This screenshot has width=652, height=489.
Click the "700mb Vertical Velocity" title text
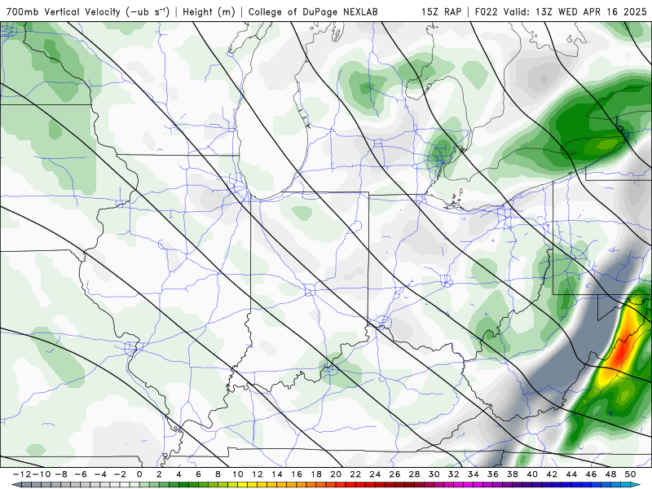click(x=64, y=11)
